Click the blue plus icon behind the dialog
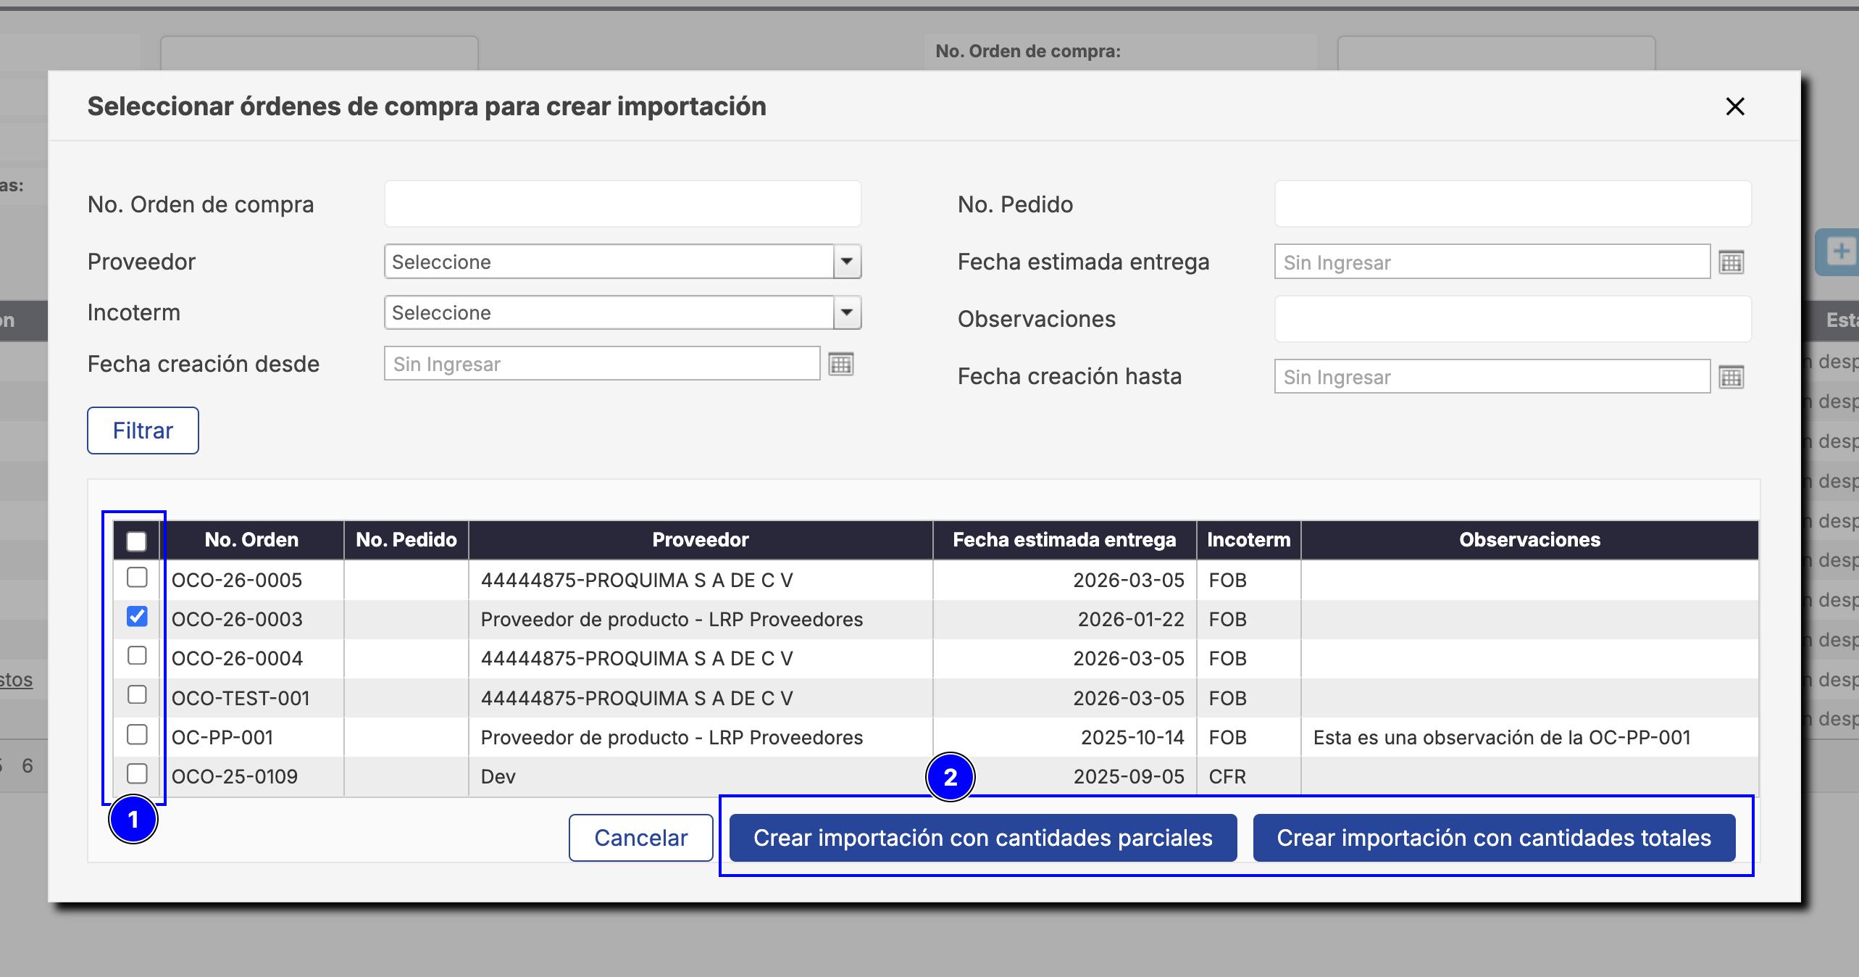Screen dimensions: 1859x977 1840,252
